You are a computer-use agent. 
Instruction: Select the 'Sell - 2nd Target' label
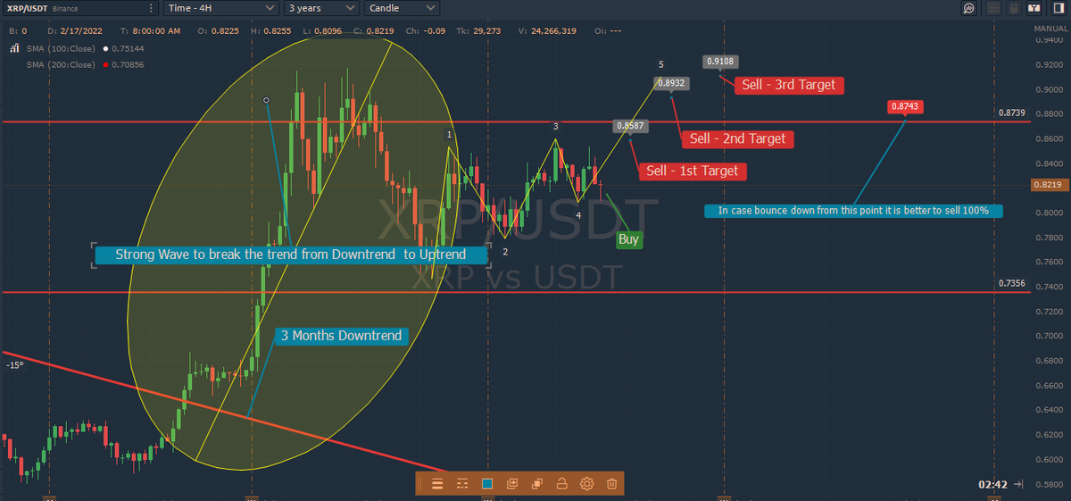[x=737, y=138]
